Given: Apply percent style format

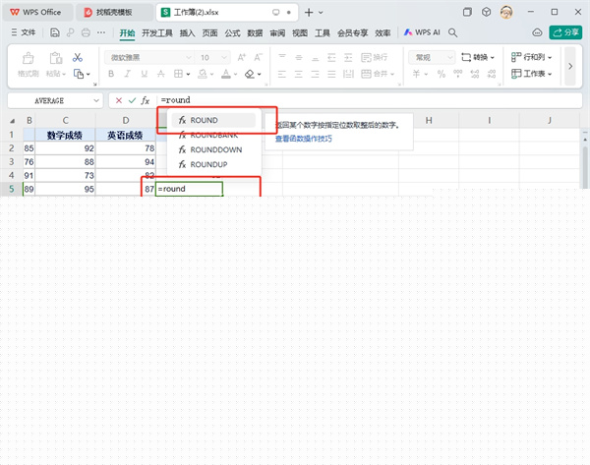Looking at the screenshot, I should 442,74.
